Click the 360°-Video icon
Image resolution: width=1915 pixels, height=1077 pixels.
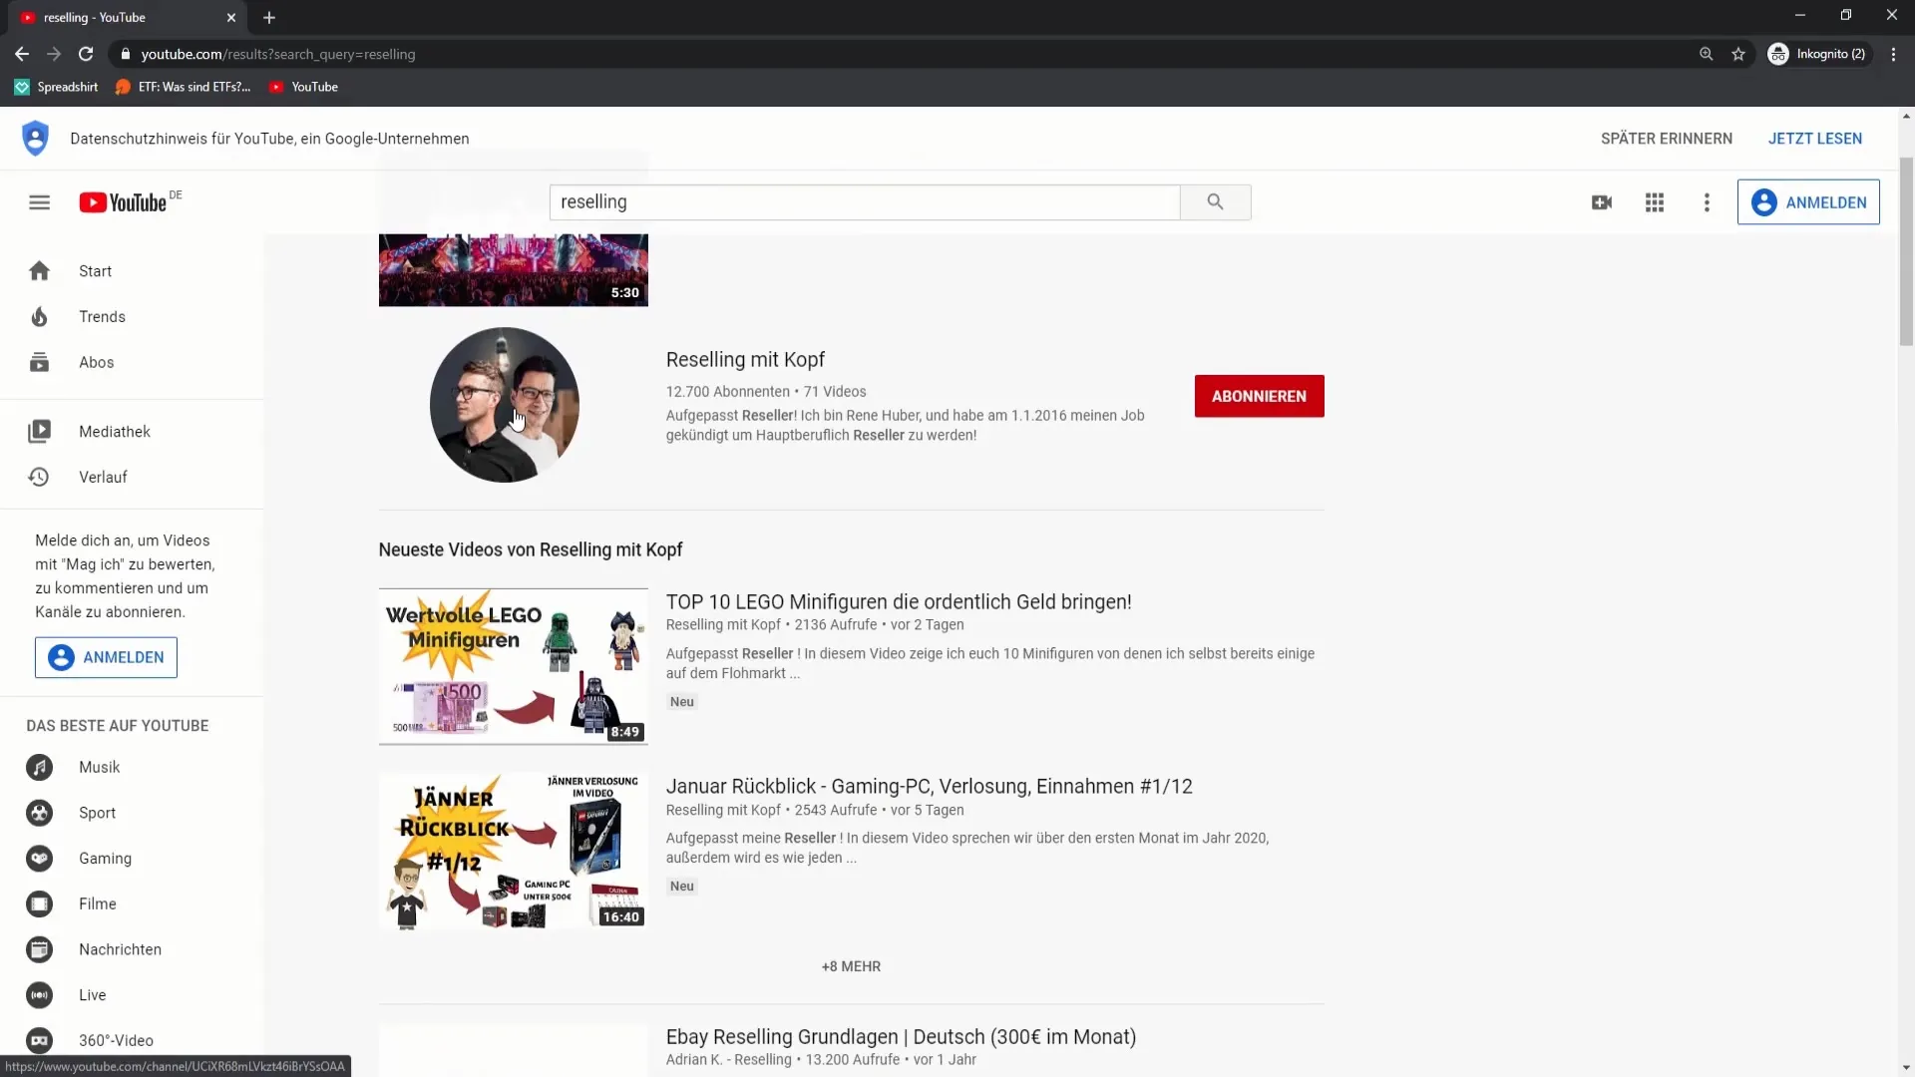click(39, 1041)
